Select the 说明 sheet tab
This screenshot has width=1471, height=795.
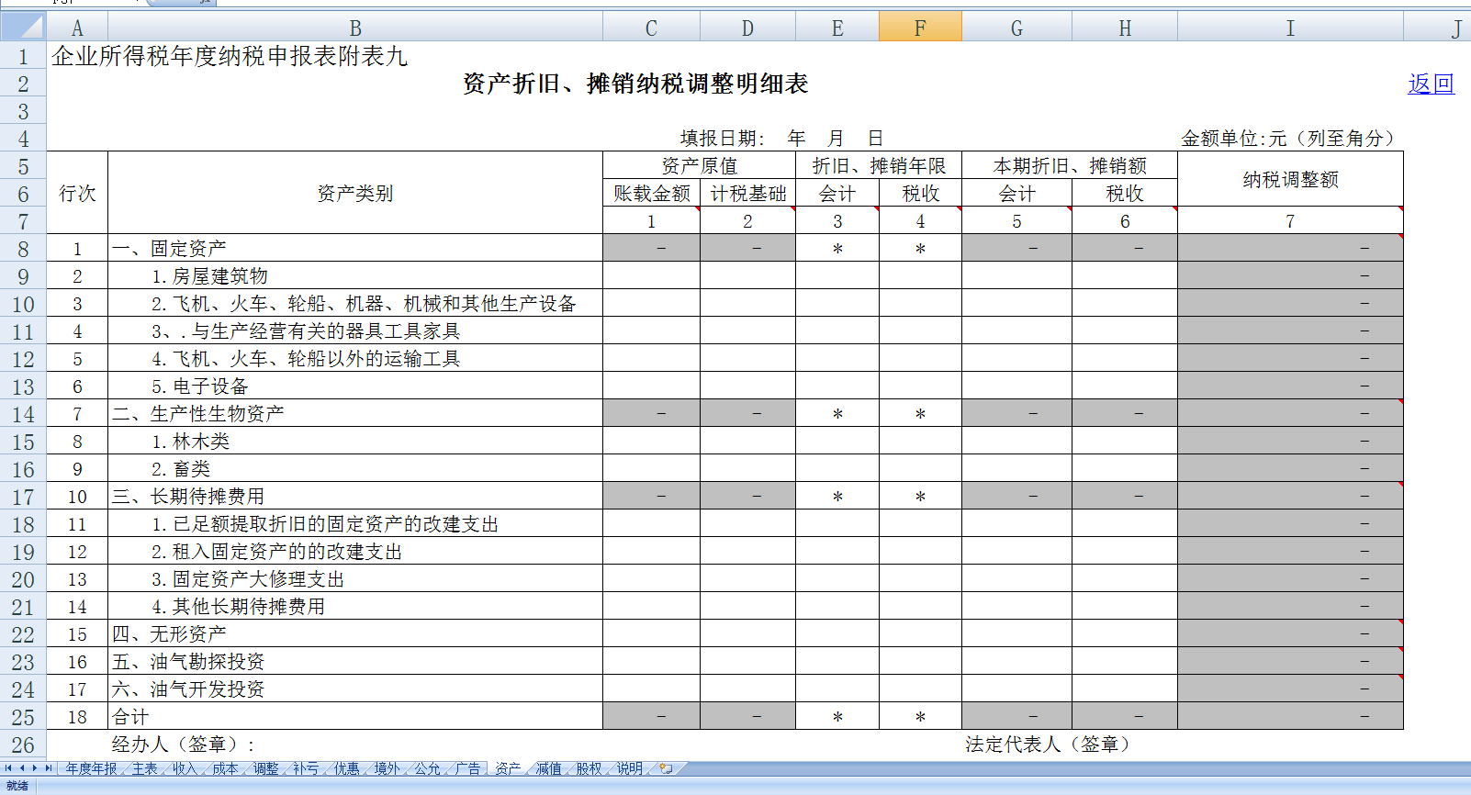629,768
